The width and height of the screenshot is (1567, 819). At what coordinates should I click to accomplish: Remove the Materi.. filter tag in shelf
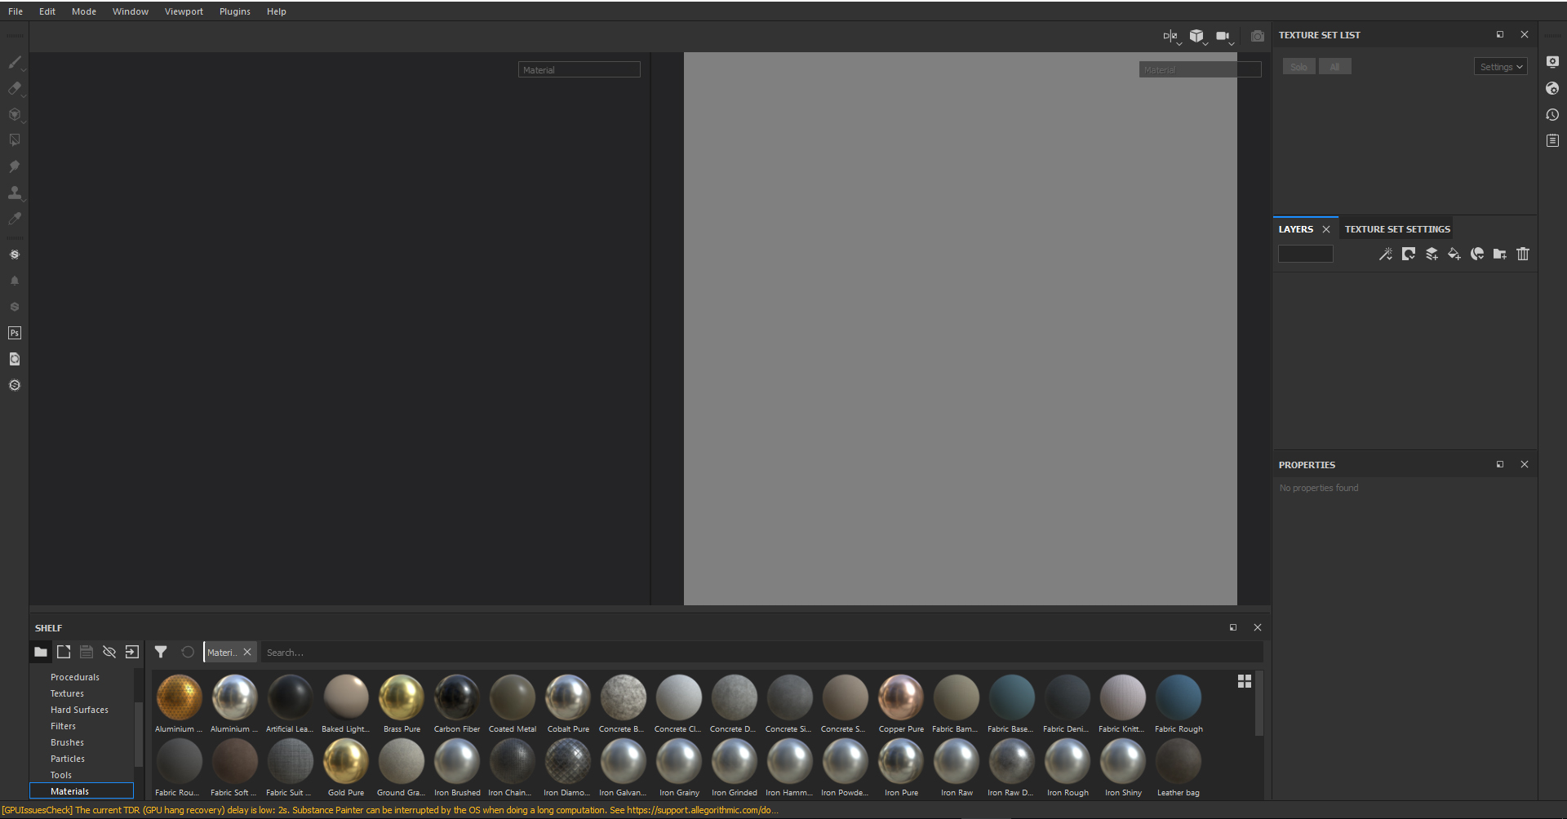click(247, 652)
